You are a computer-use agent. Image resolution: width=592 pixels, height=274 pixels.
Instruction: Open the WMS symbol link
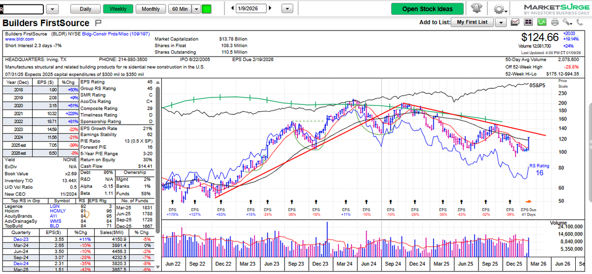[55, 221]
